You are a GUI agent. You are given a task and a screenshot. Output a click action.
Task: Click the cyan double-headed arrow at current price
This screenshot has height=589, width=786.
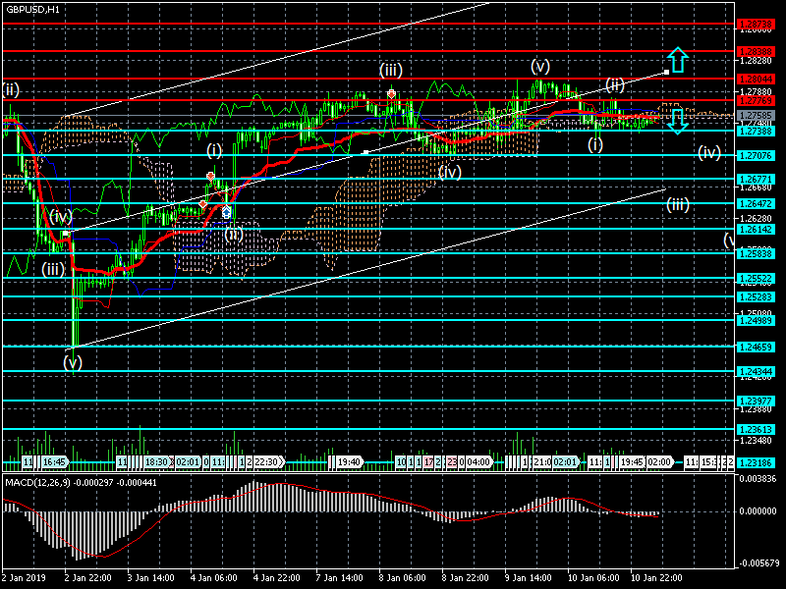677,122
